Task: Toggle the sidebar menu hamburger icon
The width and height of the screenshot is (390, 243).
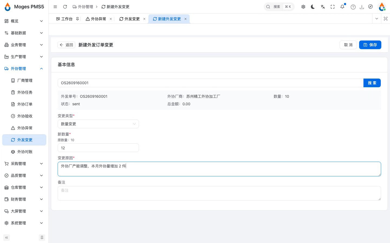Action: pos(55,7)
